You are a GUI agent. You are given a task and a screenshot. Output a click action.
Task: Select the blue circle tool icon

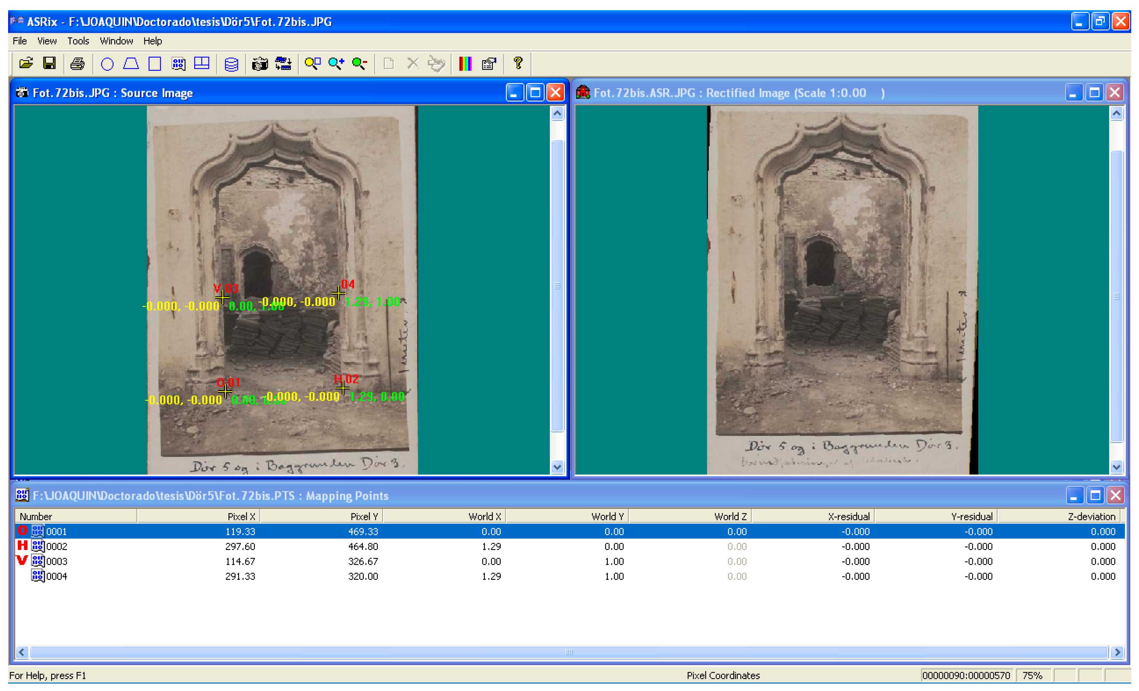pyautogui.click(x=107, y=64)
